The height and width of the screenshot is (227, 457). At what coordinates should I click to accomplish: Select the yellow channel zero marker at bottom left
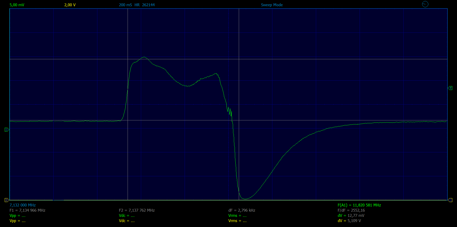click(7, 200)
